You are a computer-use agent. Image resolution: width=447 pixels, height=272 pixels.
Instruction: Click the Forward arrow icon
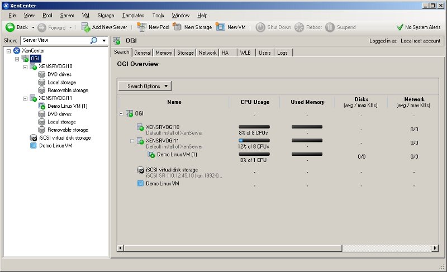[x=42, y=27]
